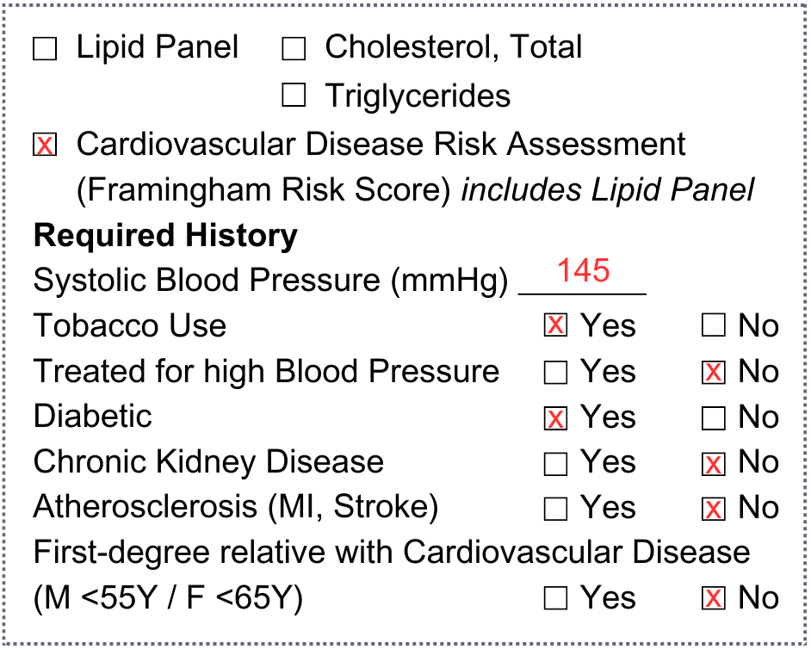This screenshot has height=649, width=811.
Task: Check Chronic Kidney Disease Yes box
Action: click(556, 463)
